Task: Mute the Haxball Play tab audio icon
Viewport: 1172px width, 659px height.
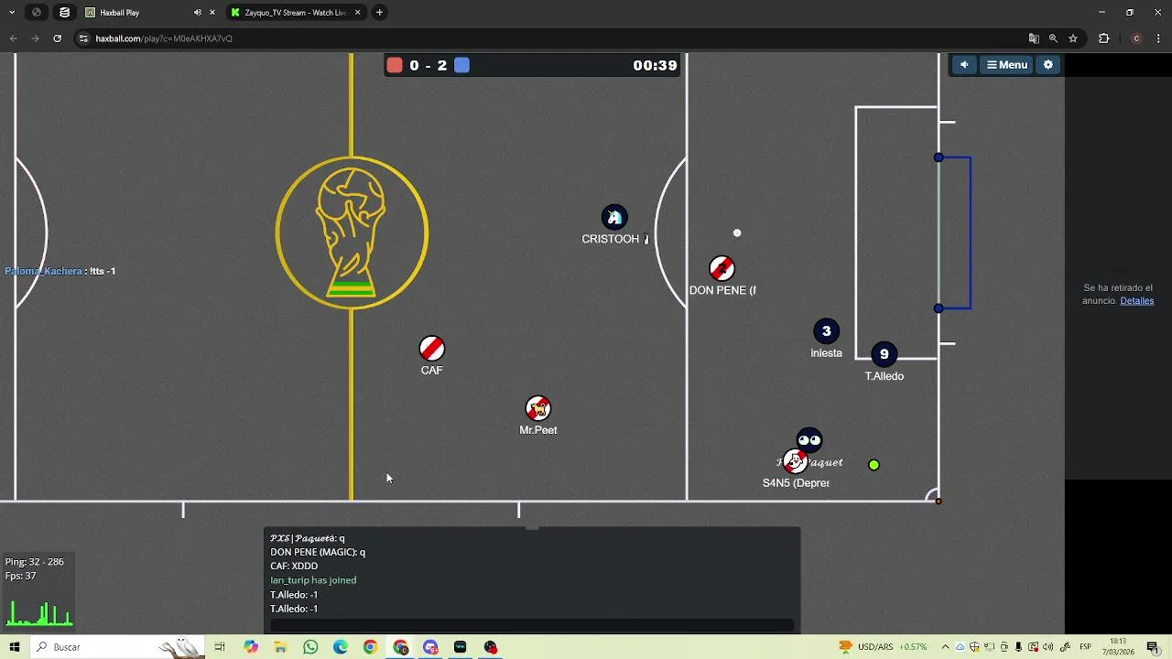Action: (197, 13)
